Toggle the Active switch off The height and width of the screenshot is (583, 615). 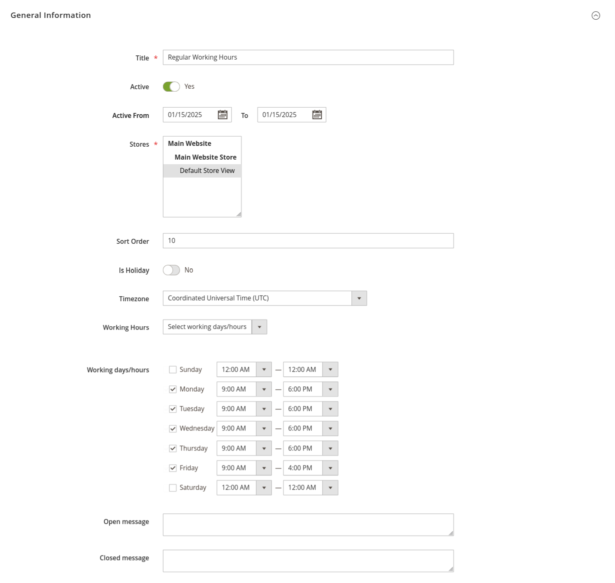171,87
